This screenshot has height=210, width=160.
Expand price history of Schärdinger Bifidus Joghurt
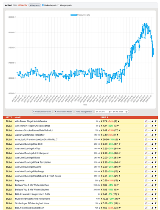119,203
